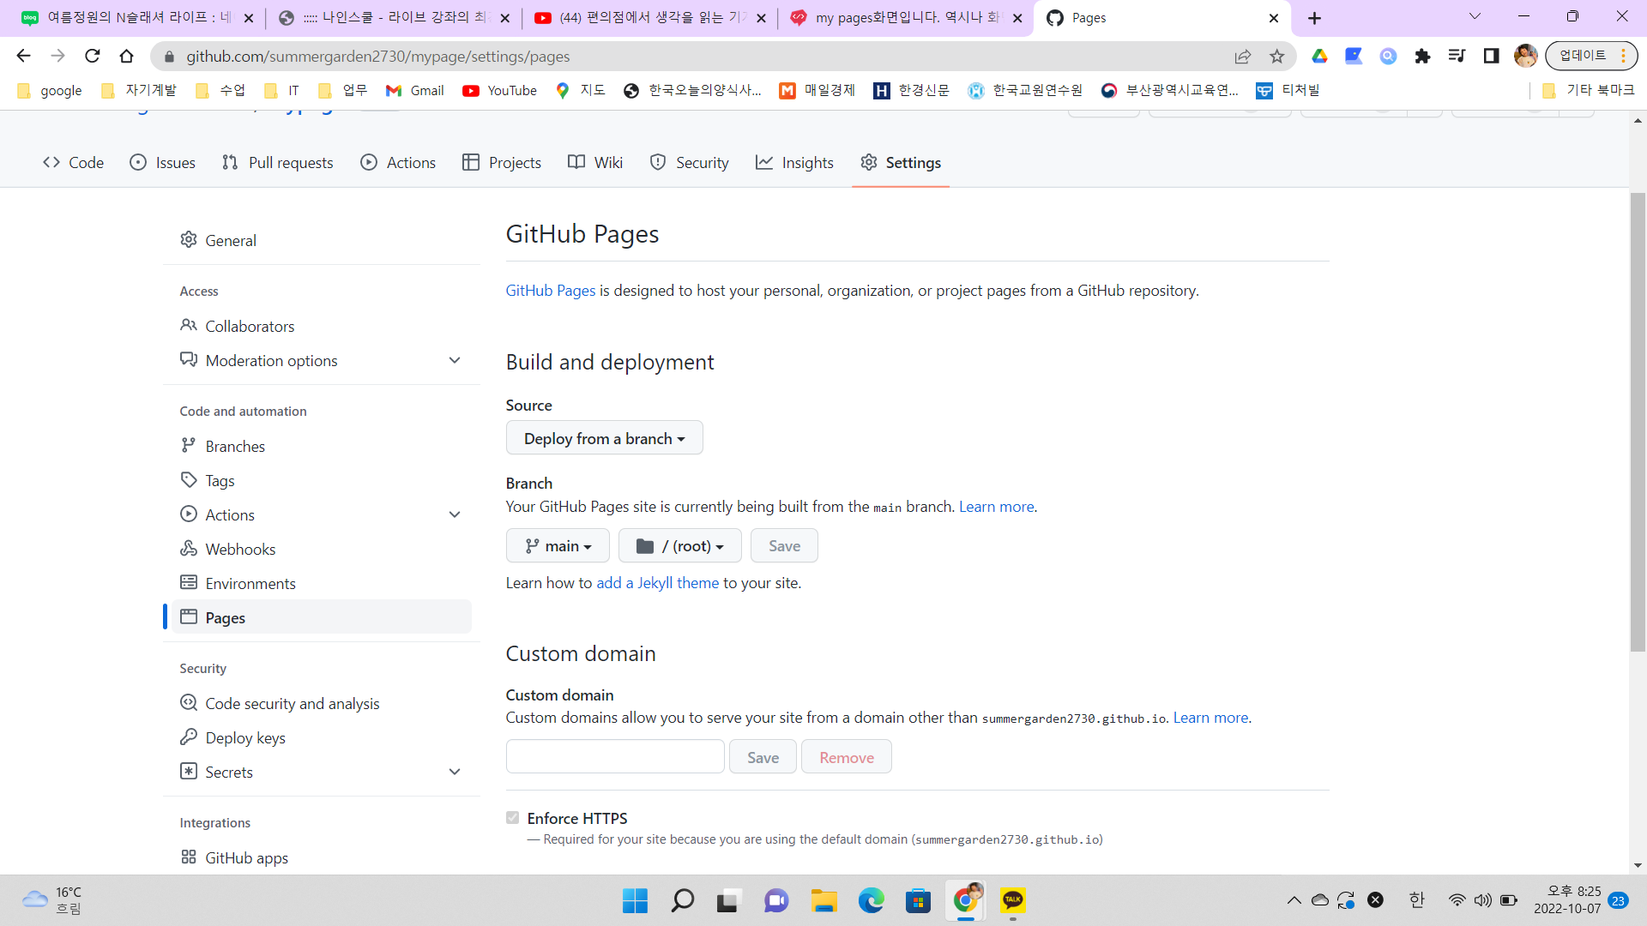1647x926 pixels.
Task: Click the share page icon in address bar
Action: 1243,56
